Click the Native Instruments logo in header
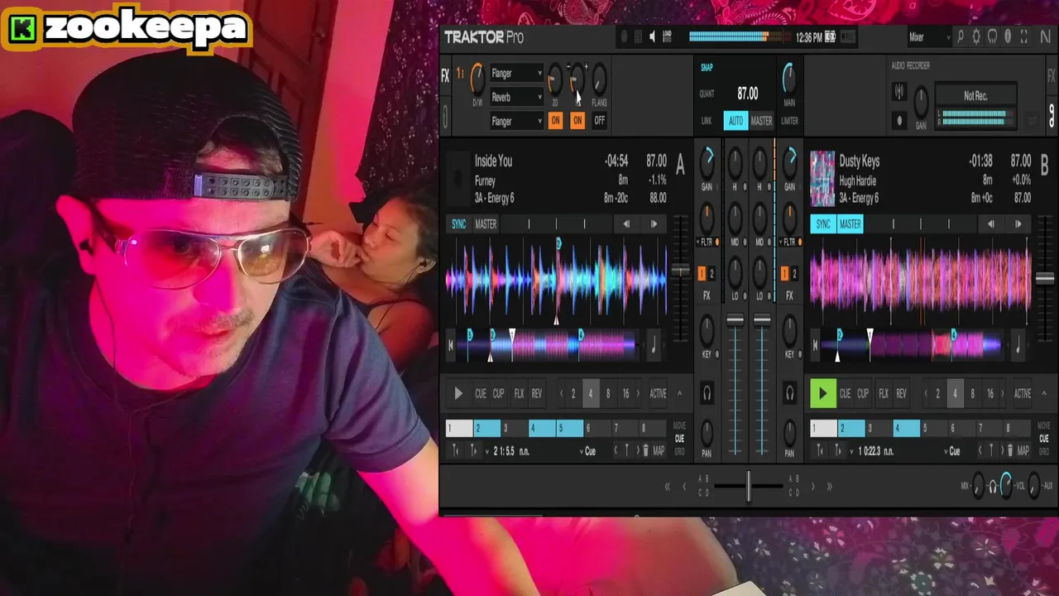This screenshot has height=596, width=1059. [x=1046, y=37]
